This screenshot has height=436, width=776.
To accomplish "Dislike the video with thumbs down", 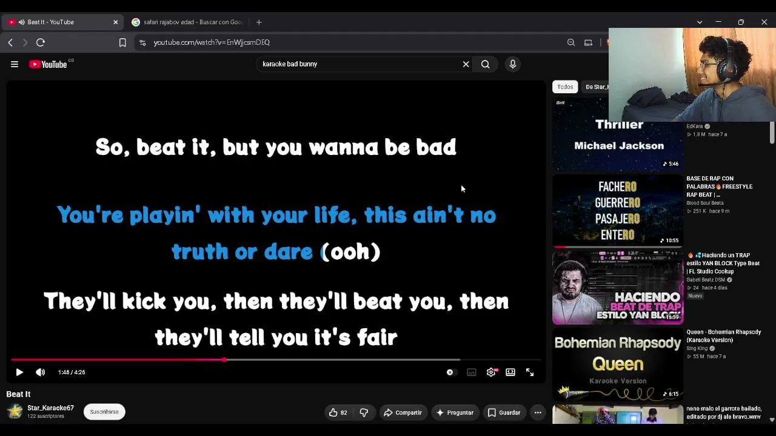I will (364, 413).
